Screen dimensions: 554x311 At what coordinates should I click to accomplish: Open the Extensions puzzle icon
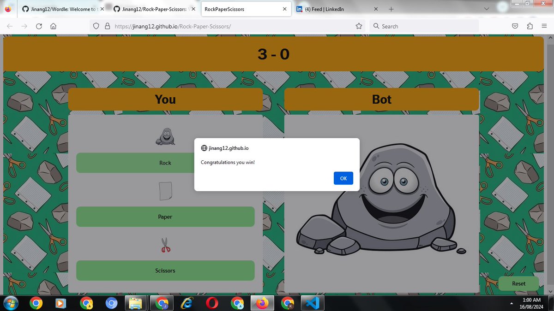point(530,26)
